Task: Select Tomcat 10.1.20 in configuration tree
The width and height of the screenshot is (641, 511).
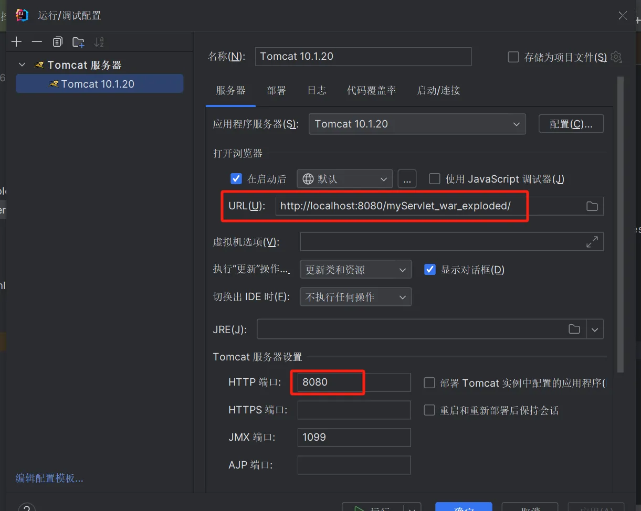Action: click(x=99, y=84)
